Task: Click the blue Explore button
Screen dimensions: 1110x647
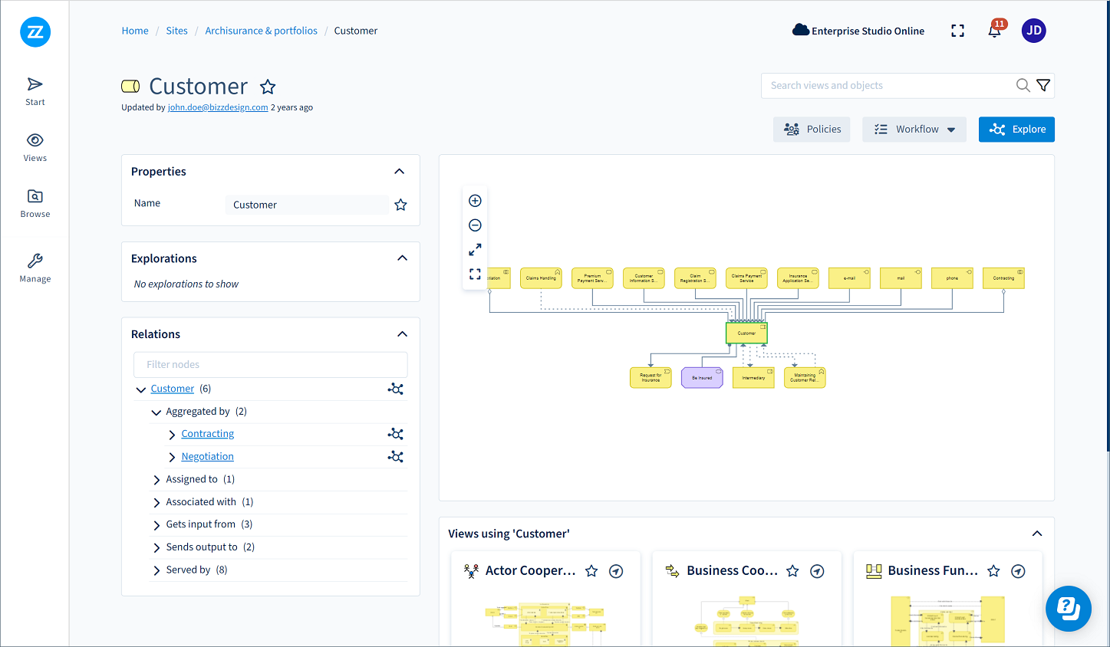Action: (x=1016, y=130)
